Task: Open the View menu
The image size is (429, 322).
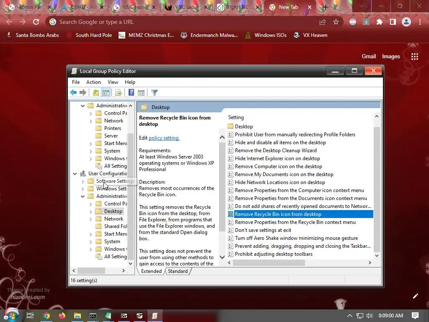Action: pyautogui.click(x=113, y=82)
